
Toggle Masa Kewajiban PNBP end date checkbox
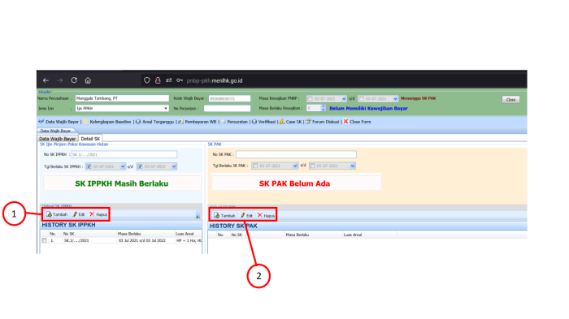(x=362, y=98)
